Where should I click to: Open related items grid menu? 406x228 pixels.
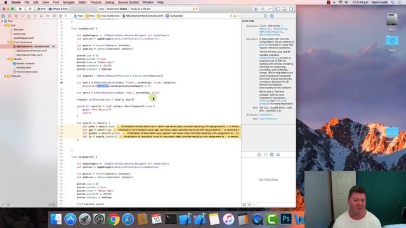61,16
